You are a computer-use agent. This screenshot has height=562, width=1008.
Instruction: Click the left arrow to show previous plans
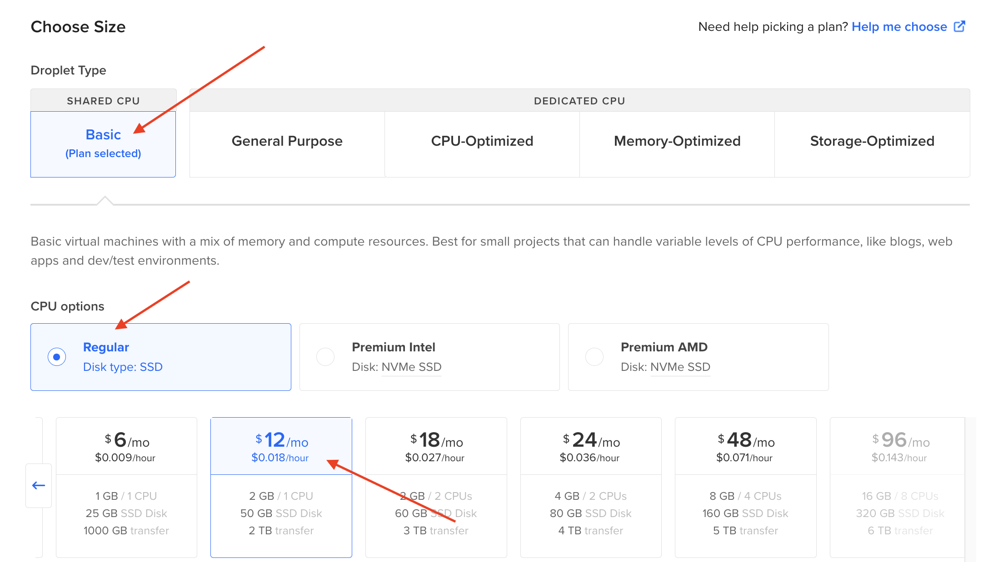point(39,485)
